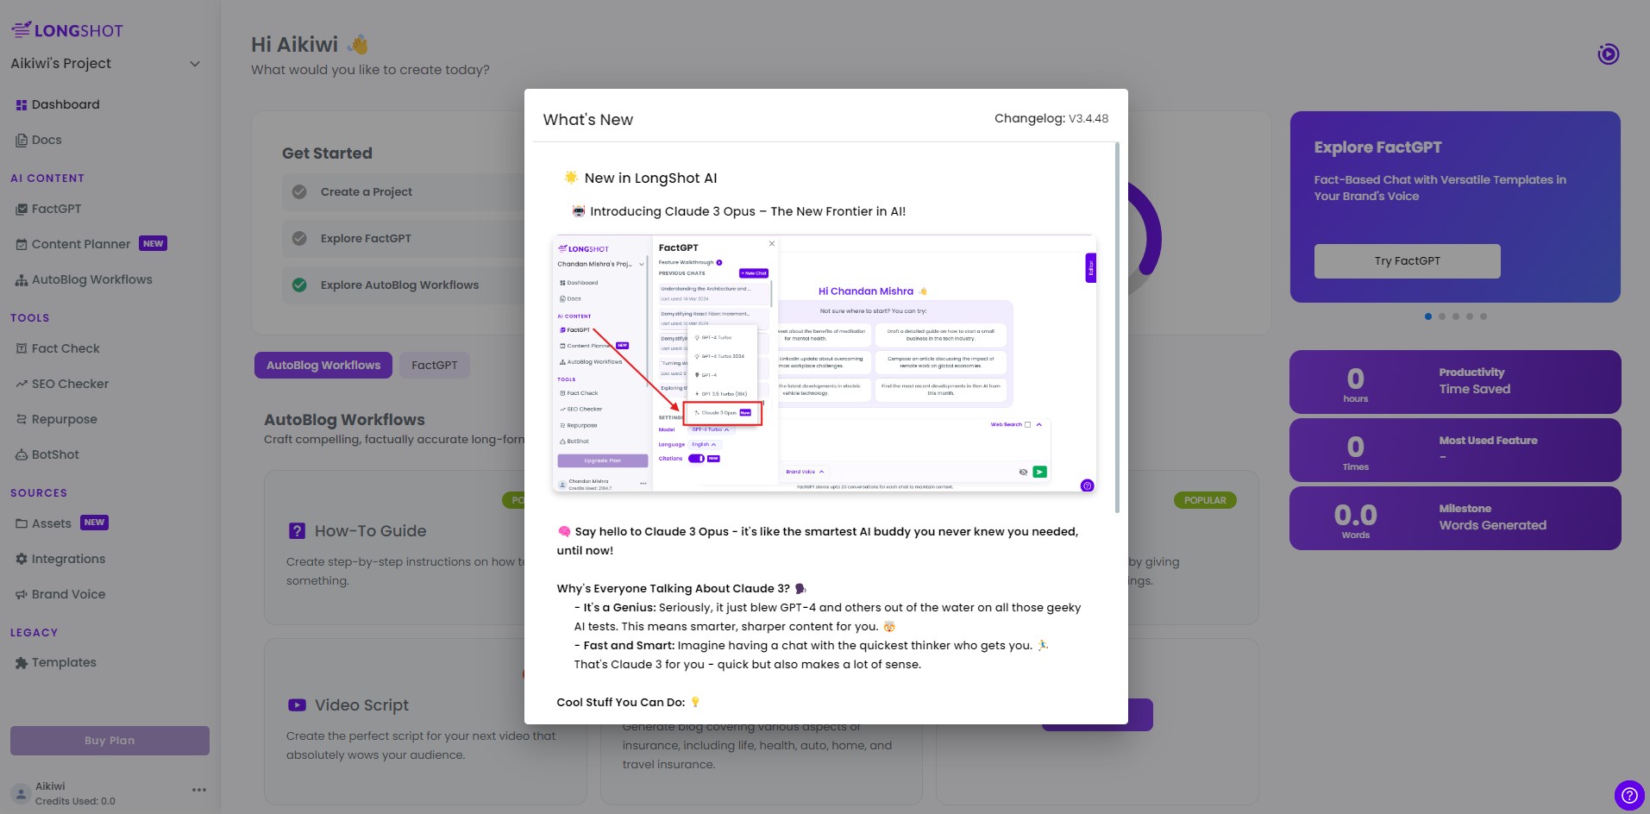Select the last carousel dot under Explore FactGPT
1650x814 pixels.
point(1484,316)
